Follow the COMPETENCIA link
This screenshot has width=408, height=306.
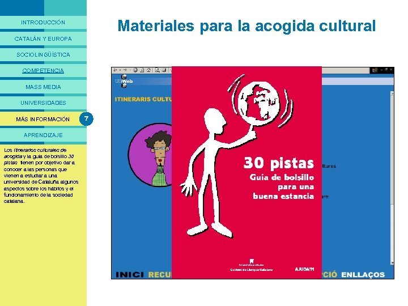(x=43, y=70)
